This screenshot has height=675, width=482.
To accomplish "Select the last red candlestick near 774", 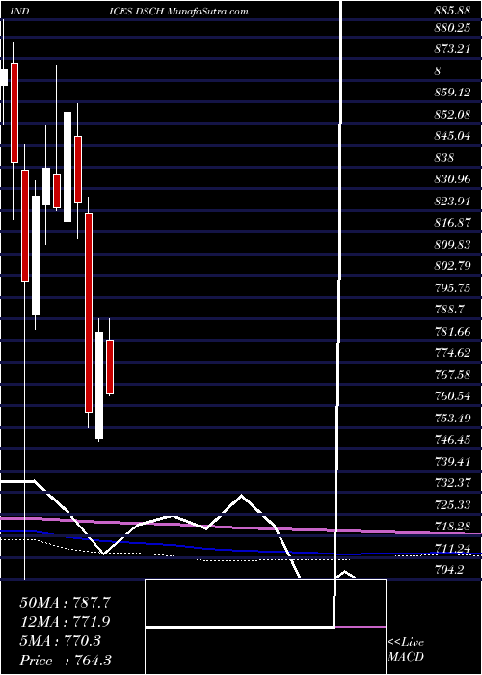I will coord(110,367).
